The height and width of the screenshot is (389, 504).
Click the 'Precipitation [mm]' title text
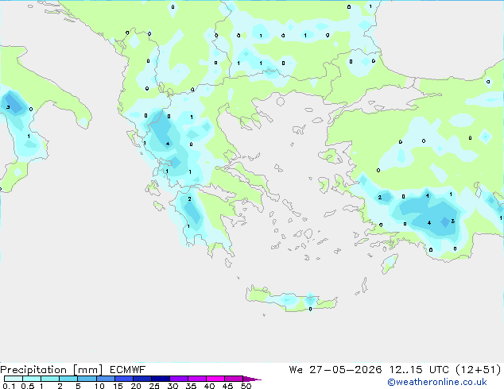(51, 370)
